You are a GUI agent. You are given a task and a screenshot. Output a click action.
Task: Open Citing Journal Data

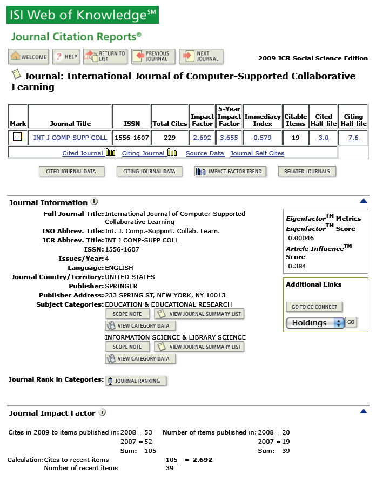(x=149, y=172)
